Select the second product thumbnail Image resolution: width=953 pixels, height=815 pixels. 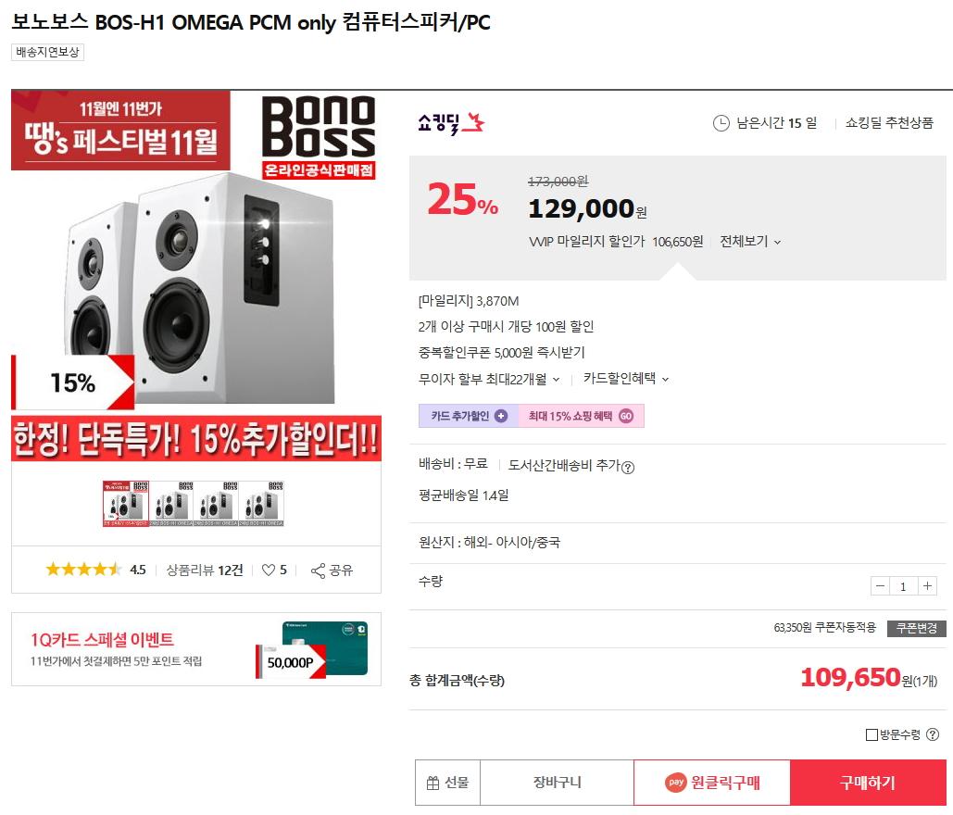click(171, 505)
